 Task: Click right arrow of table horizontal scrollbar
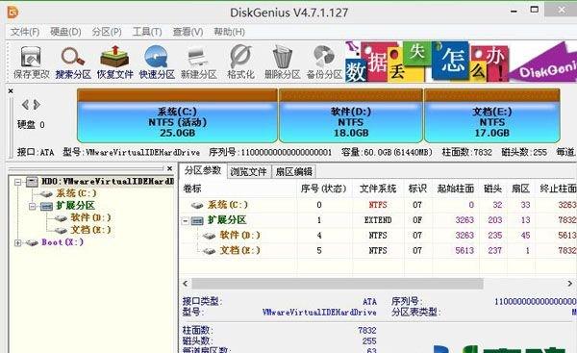coord(569,284)
